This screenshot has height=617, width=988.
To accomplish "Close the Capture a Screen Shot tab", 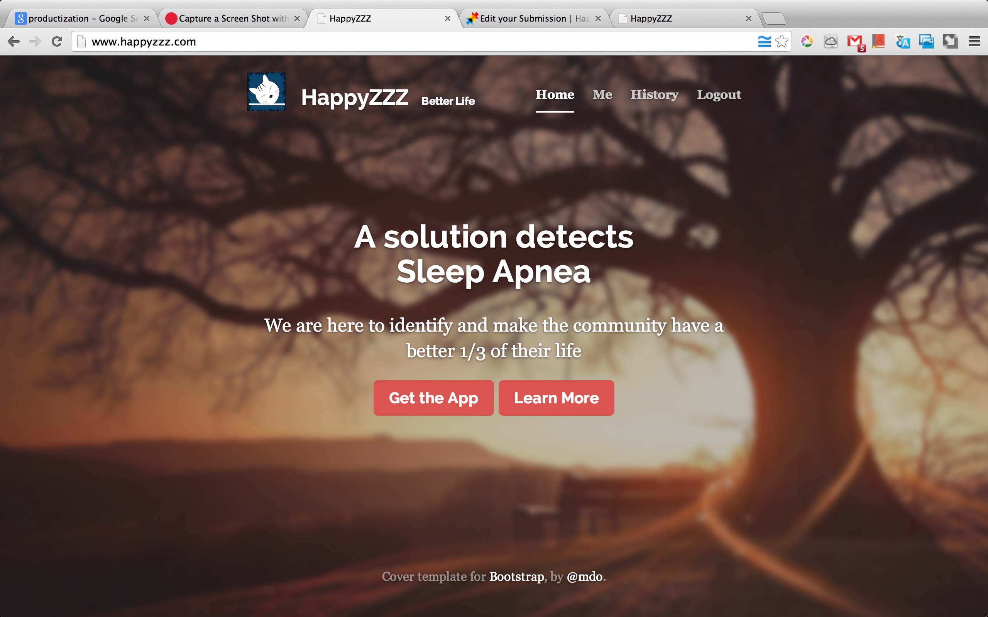I will coord(297,19).
